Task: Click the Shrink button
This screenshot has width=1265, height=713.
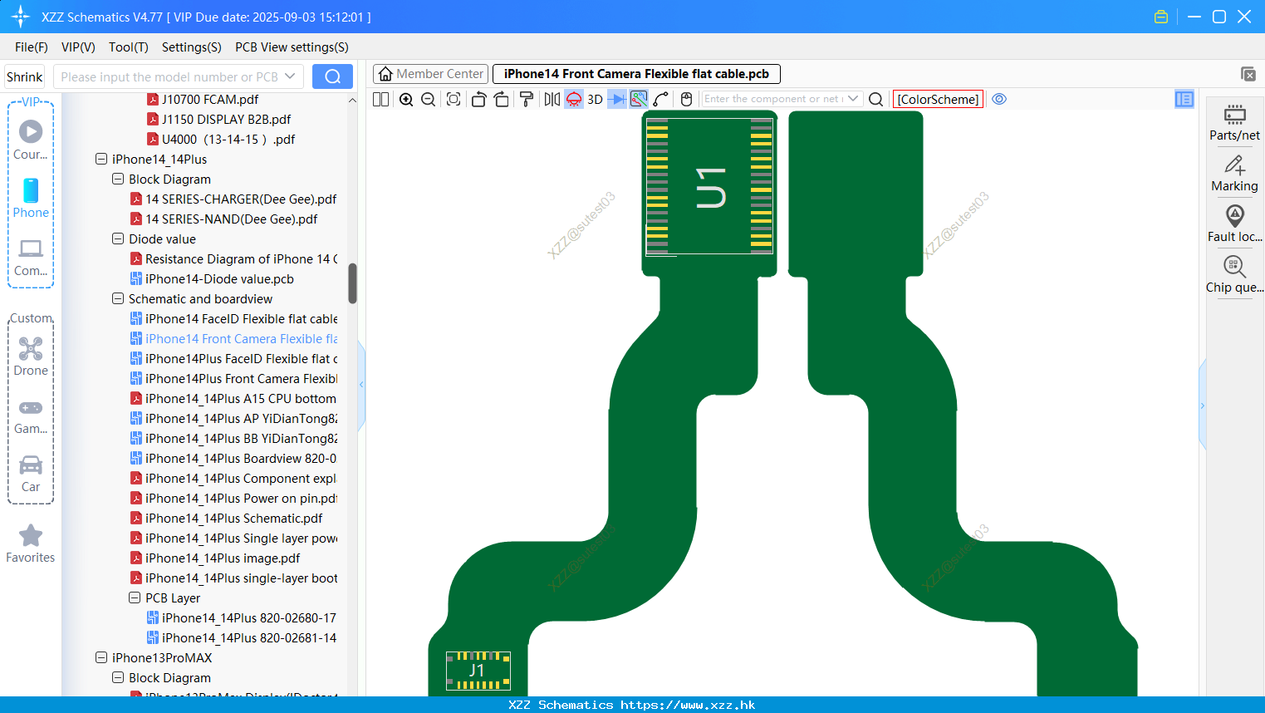Action: tap(24, 76)
